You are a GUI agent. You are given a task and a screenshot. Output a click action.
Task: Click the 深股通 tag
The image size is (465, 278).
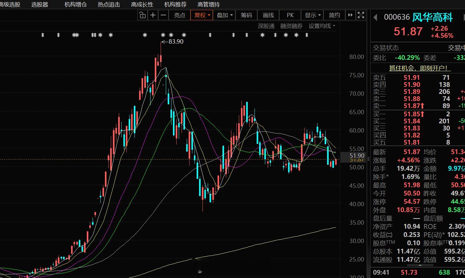[266, 26]
